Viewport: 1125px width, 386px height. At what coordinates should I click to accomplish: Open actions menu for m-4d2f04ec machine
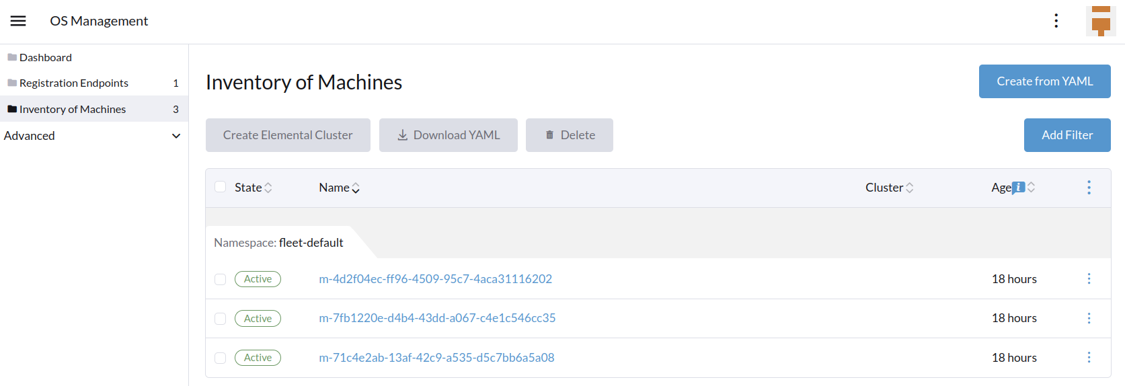point(1089,279)
